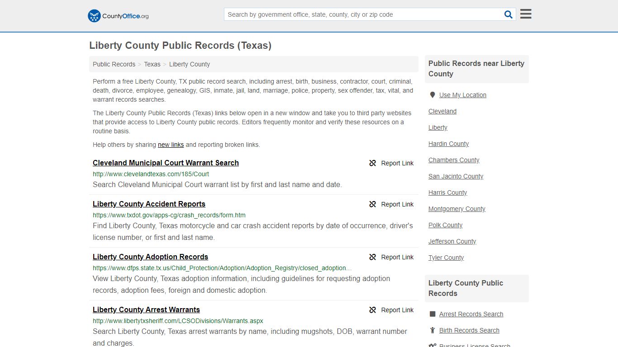This screenshot has height=347, width=618.
Task: Click broken link icon for Accident Reports
Action: (372, 204)
